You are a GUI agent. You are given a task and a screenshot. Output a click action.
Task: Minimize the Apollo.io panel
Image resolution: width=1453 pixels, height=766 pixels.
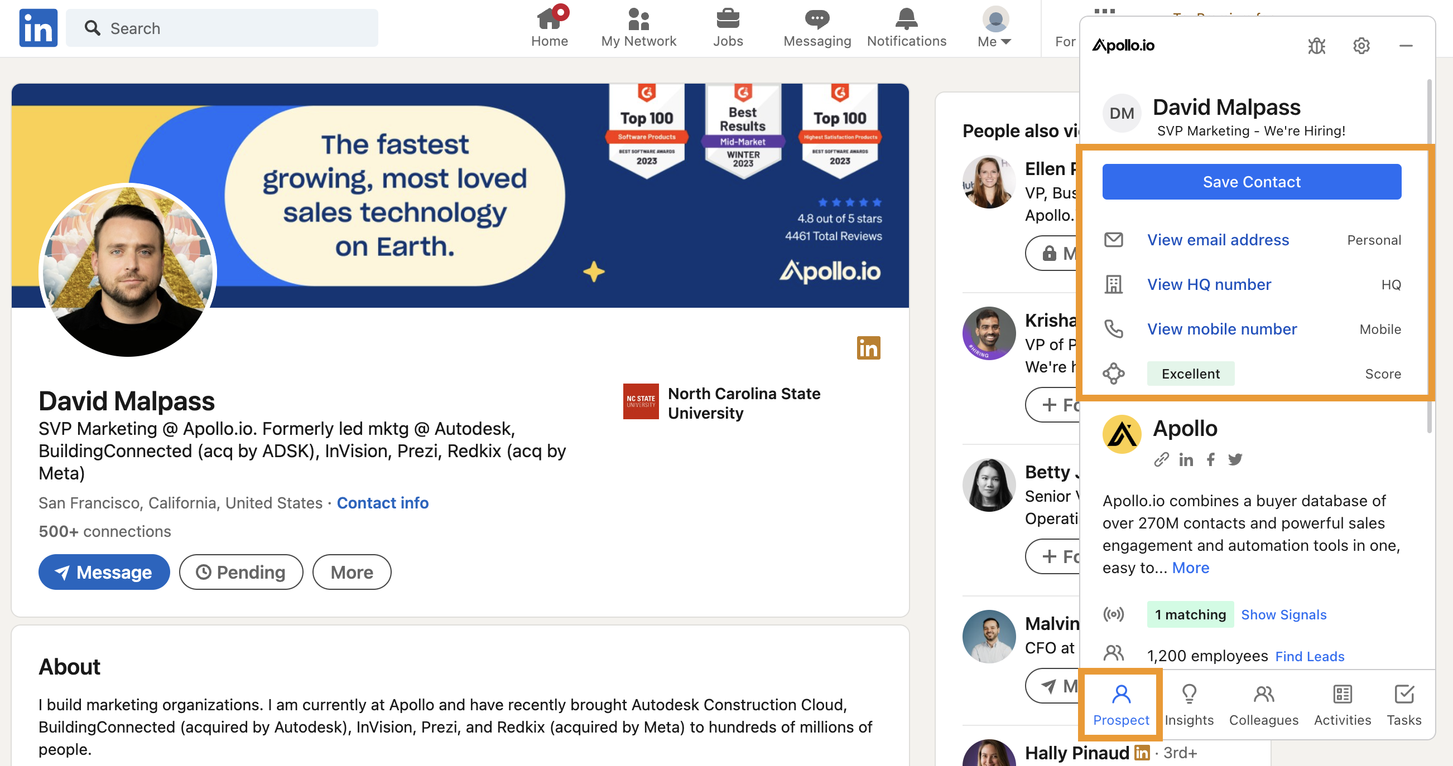pyautogui.click(x=1406, y=46)
